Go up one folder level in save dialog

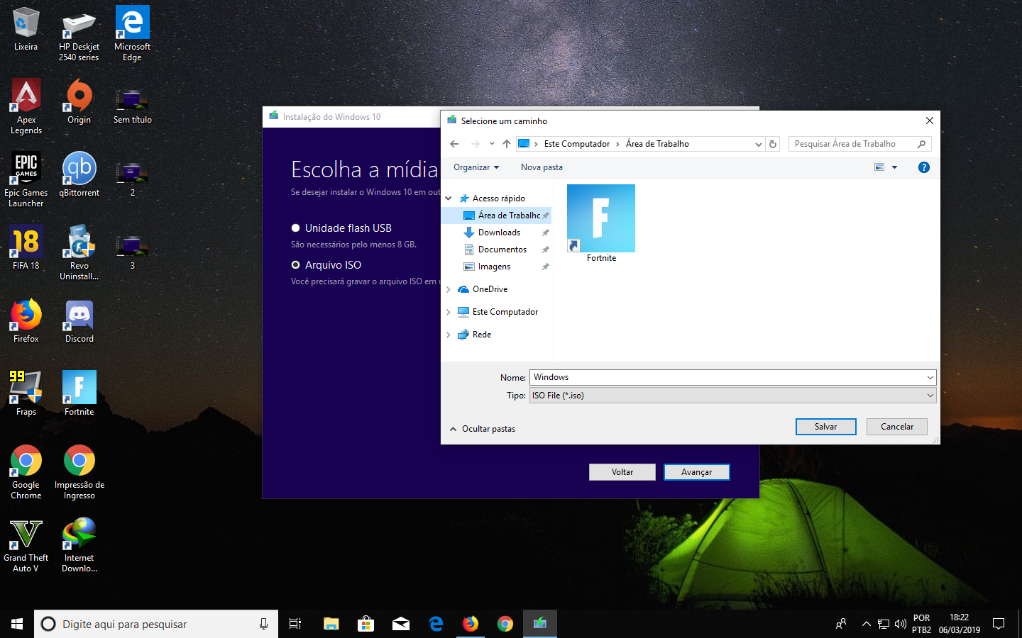506,144
